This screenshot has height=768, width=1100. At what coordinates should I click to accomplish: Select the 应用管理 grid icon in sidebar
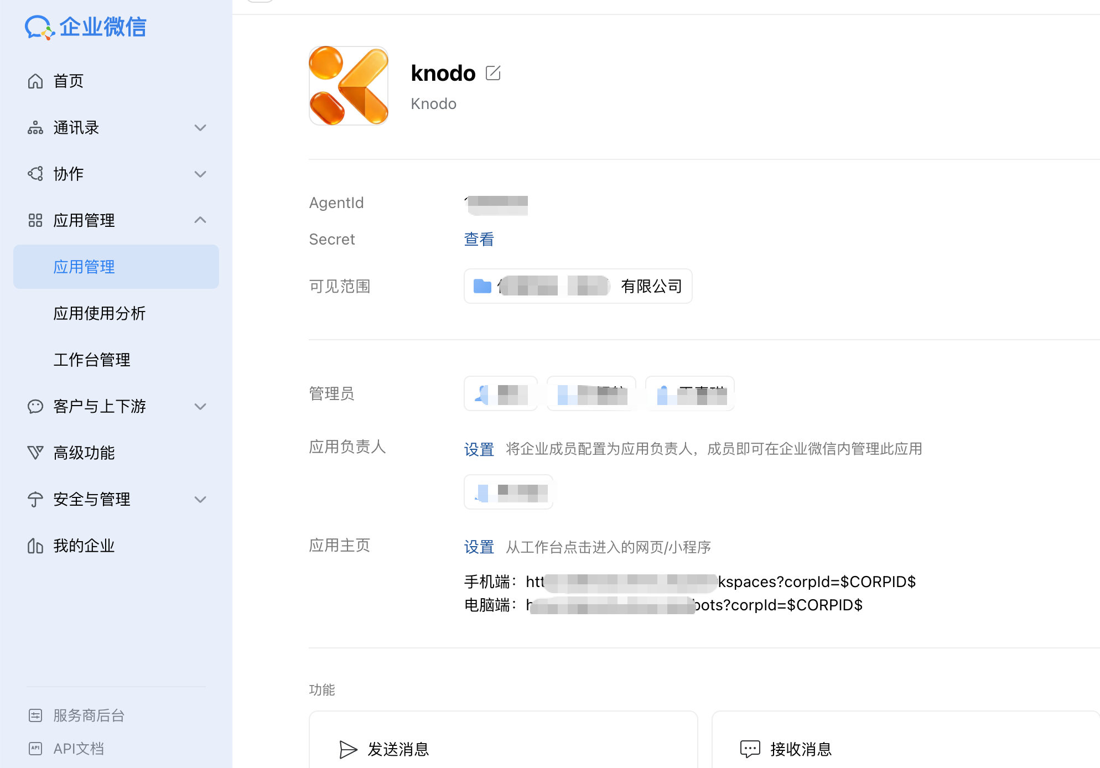point(35,220)
